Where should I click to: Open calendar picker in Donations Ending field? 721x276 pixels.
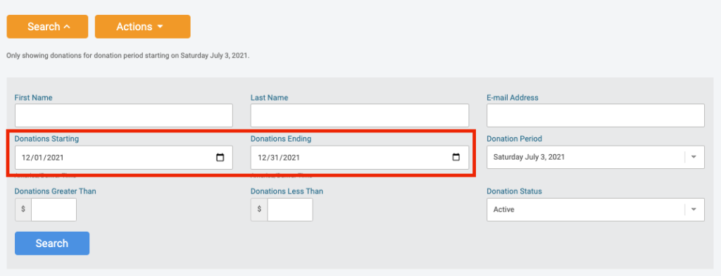click(456, 157)
